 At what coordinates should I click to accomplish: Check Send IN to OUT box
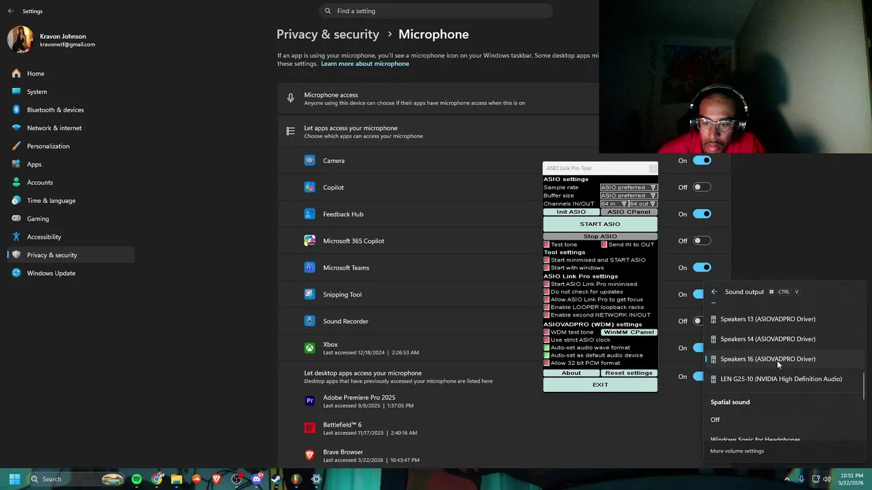click(x=604, y=244)
